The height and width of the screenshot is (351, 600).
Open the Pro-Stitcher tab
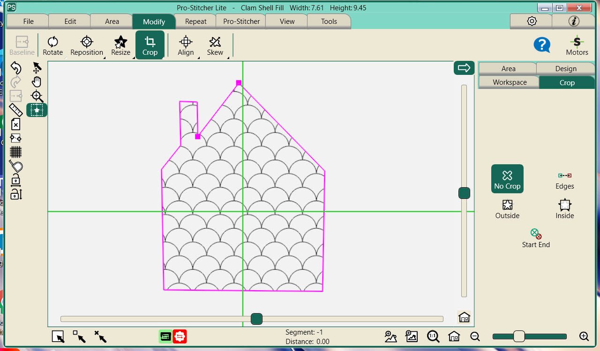click(x=241, y=22)
